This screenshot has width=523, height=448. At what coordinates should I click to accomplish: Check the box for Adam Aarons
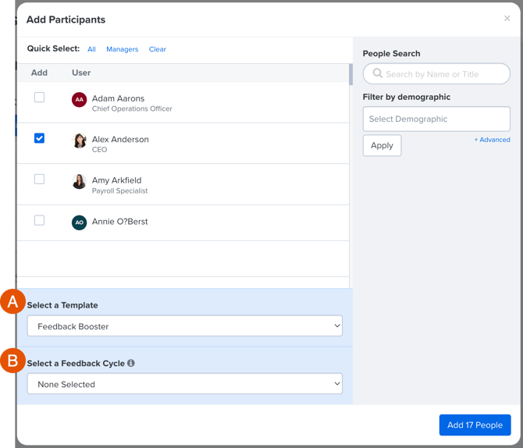[x=39, y=98]
